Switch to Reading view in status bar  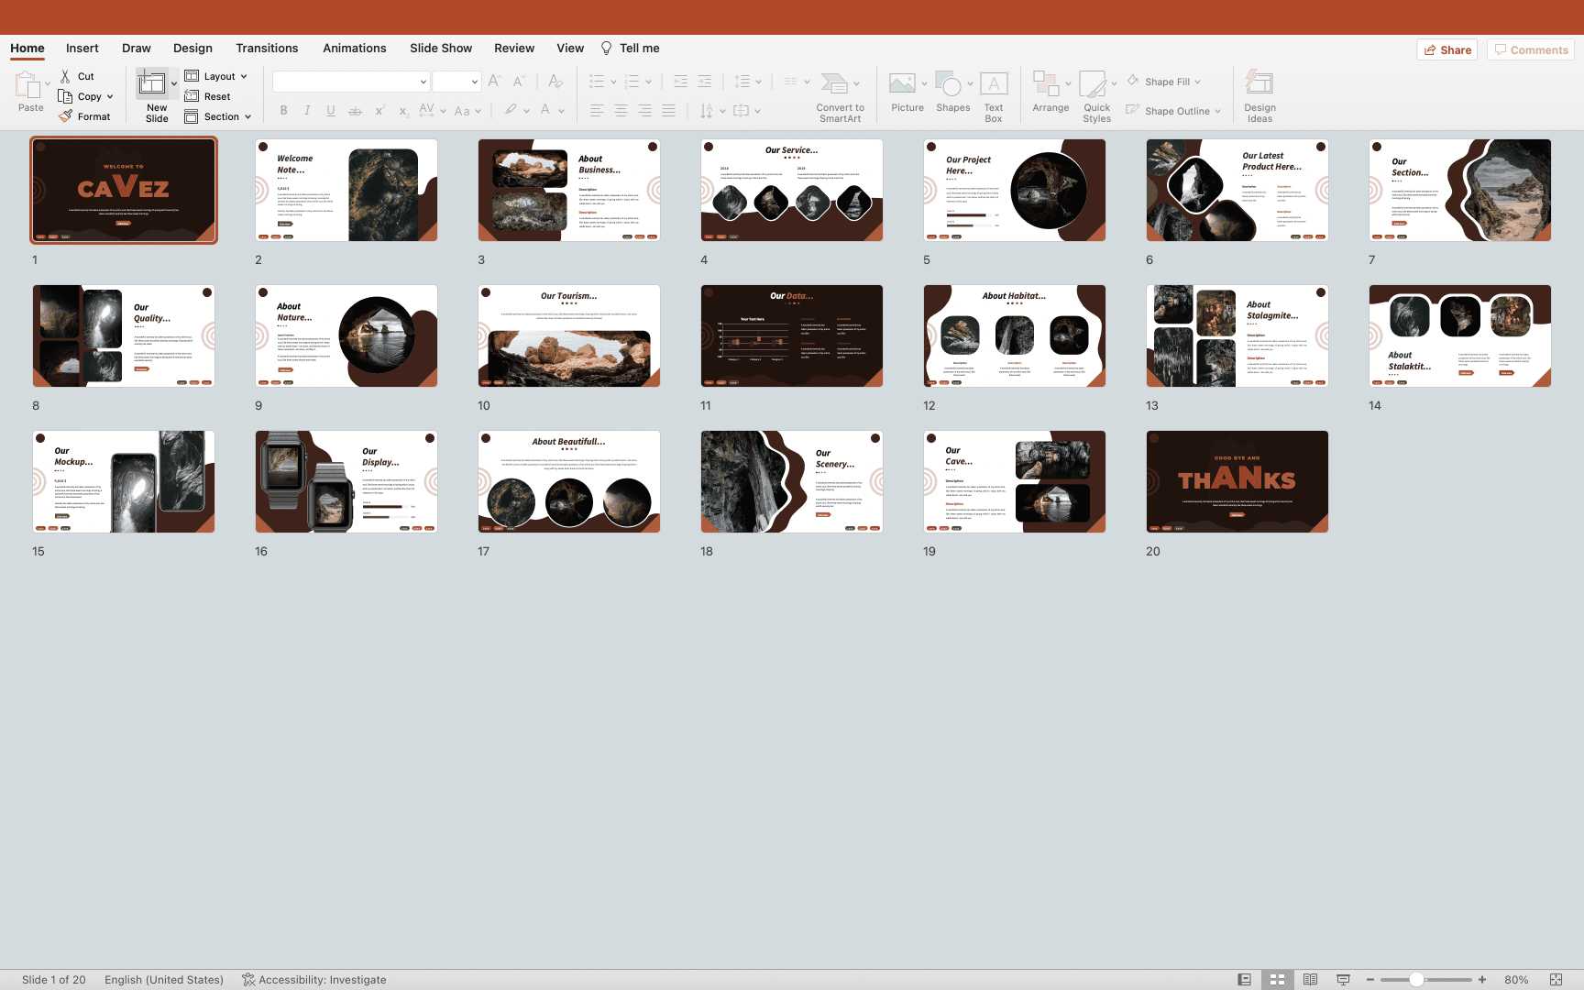1310,980
